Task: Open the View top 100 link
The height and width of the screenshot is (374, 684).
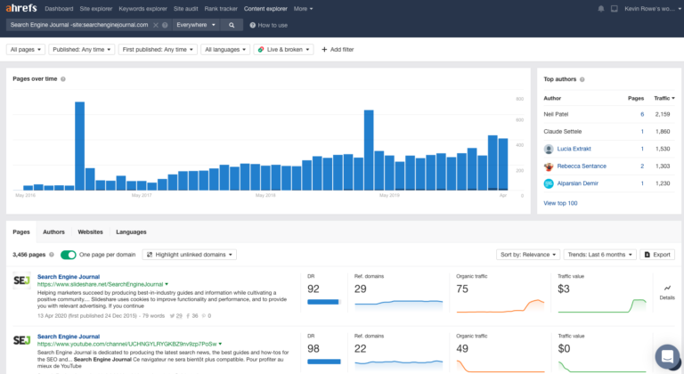Action: tap(560, 203)
